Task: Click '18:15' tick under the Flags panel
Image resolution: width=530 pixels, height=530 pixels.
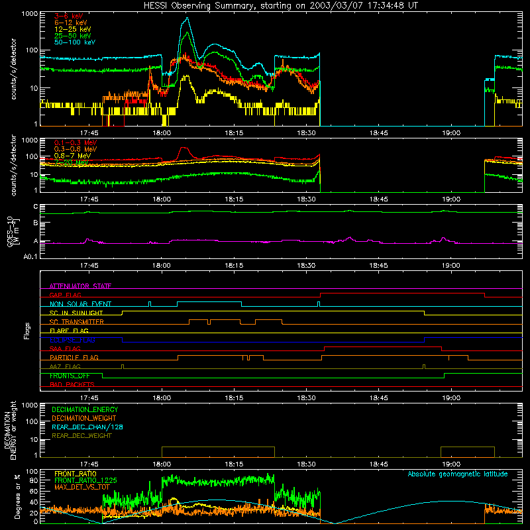Action: point(234,398)
